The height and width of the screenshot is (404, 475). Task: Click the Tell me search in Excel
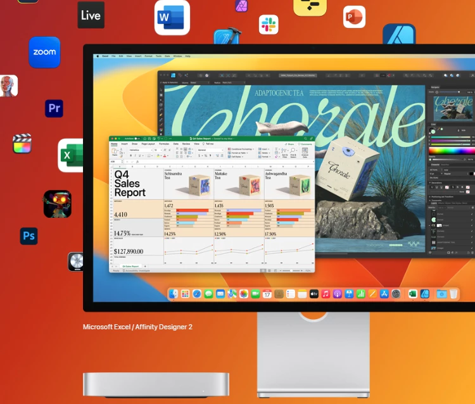[208, 144]
